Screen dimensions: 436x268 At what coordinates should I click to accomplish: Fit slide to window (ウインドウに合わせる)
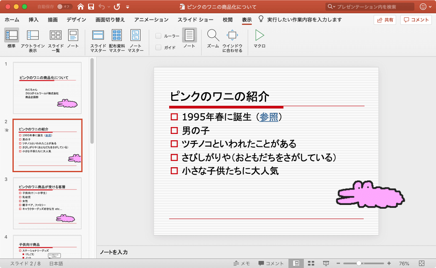[232, 40]
